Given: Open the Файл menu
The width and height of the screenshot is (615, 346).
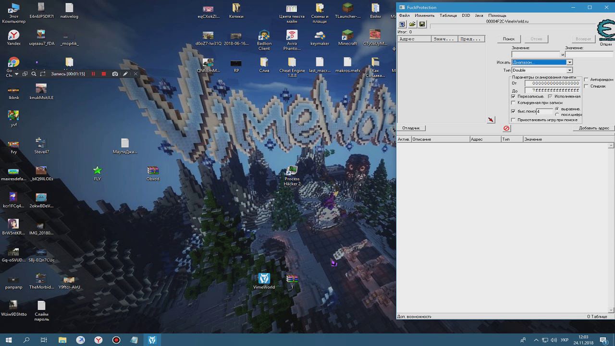Looking at the screenshot, I should pyautogui.click(x=404, y=15).
